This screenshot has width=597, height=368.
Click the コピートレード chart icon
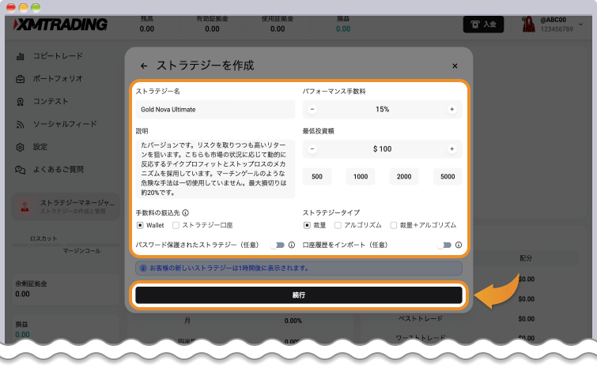click(21, 57)
